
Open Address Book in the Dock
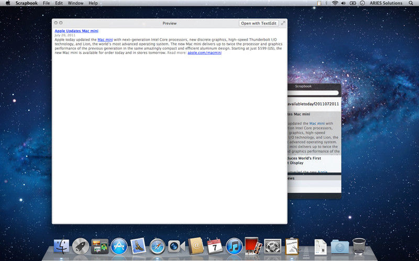[195, 246]
